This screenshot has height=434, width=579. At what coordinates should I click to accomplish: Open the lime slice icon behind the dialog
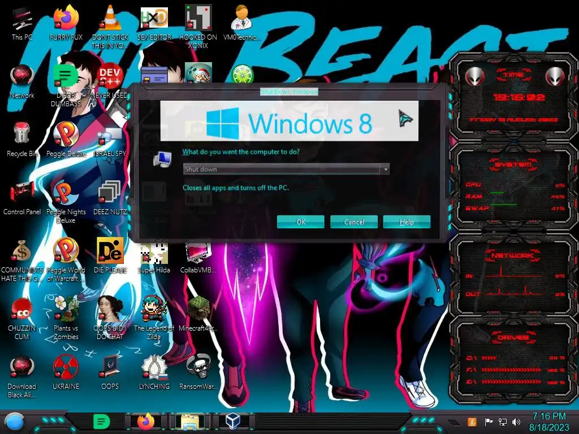(242, 74)
